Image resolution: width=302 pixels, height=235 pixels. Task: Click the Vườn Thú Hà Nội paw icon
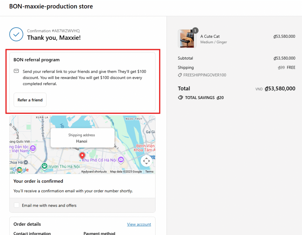pyautogui.click(x=44, y=166)
